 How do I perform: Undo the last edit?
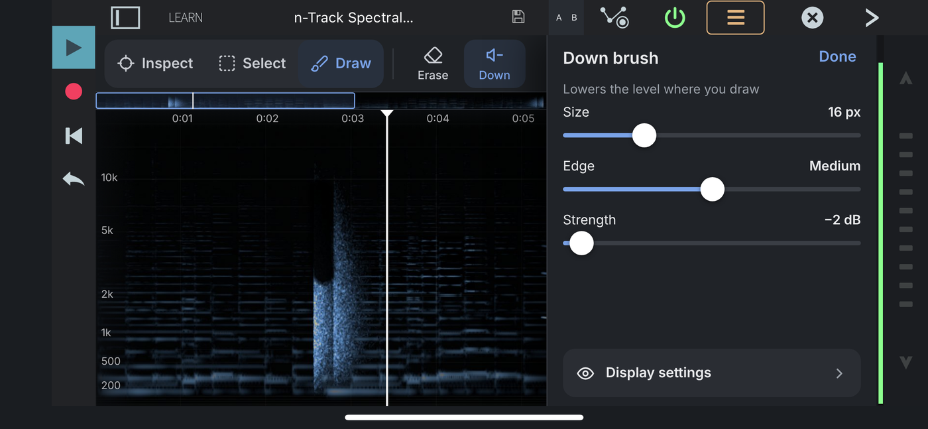click(x=74, y=179)
